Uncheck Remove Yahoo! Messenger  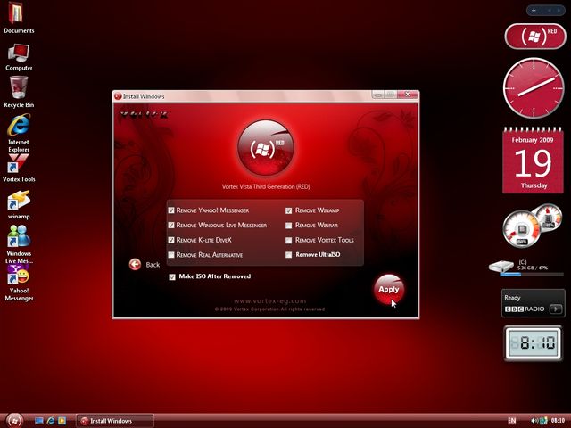pos(171,210)
